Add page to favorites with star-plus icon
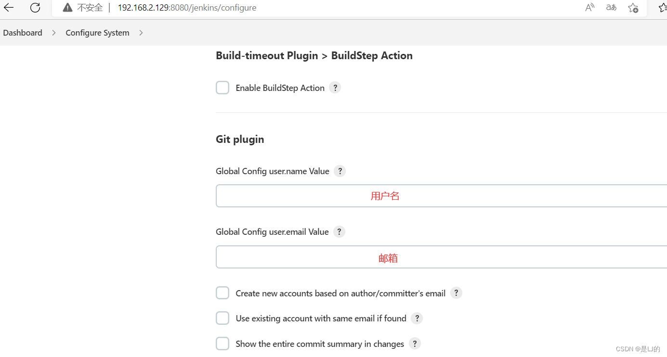 point(633,8)
